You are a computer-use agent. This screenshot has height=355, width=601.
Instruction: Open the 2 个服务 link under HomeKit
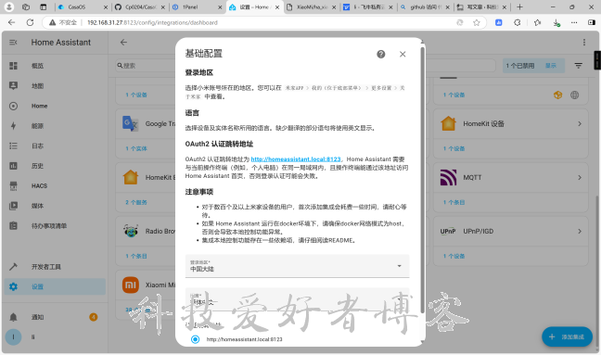click(136, 202)
